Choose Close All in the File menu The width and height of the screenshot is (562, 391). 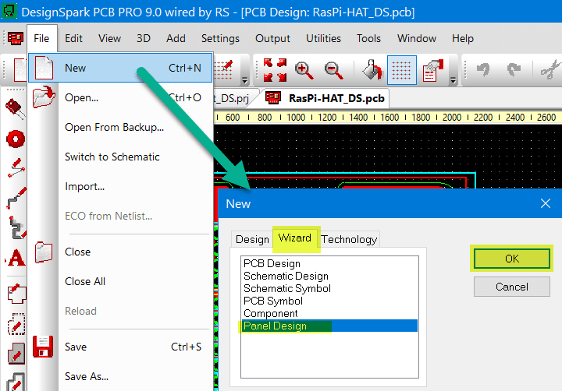pos(120,281)
